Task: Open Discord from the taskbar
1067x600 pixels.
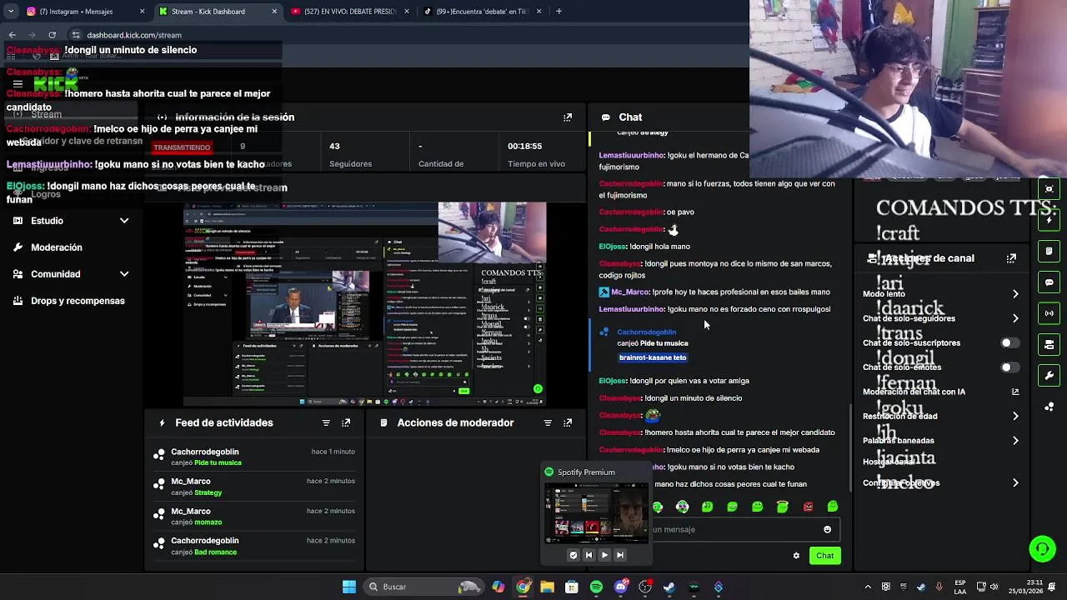Action: (620, 587)
